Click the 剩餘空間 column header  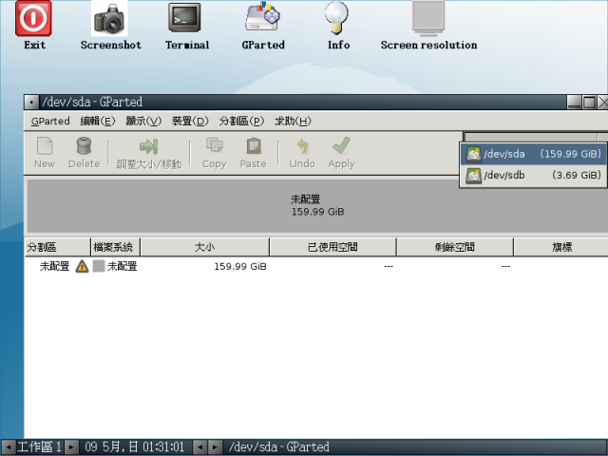[455, 247]
